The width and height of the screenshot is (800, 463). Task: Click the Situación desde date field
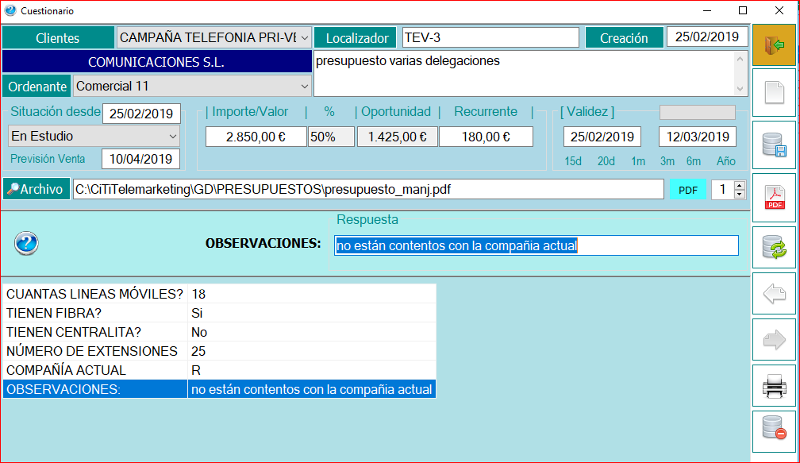141,114
